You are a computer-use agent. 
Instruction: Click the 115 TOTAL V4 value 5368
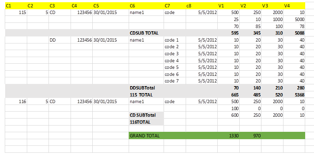294,95
